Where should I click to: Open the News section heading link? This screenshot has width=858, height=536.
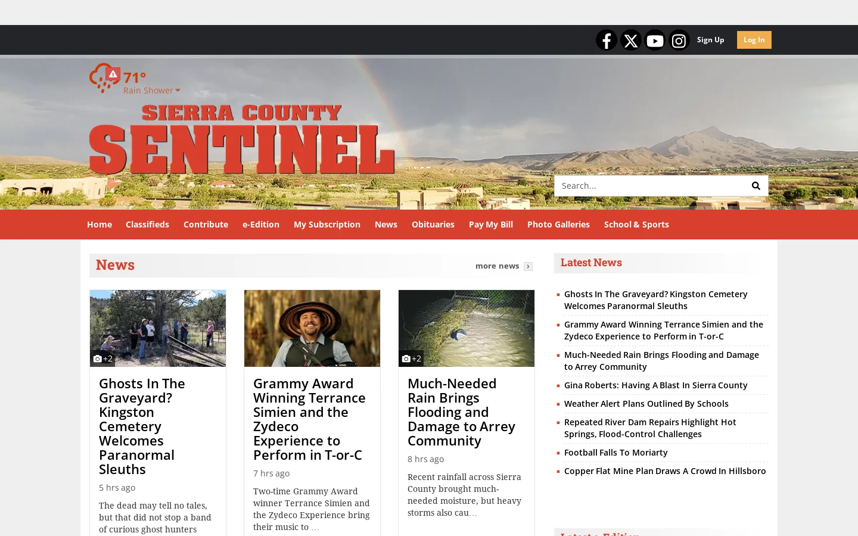pos(115,265)
